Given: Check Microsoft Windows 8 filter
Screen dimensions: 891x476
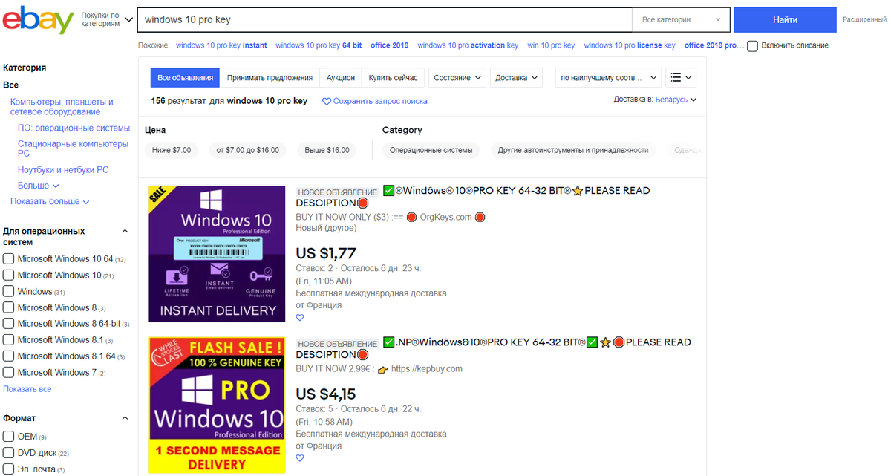Looking at the screenshot, I should (8, 307).
